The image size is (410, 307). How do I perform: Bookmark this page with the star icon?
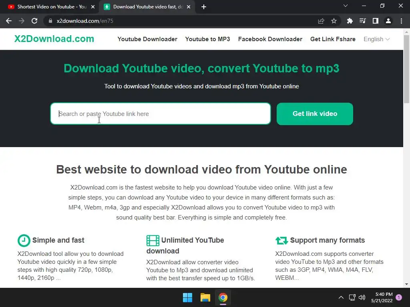[x=334, y=21]
